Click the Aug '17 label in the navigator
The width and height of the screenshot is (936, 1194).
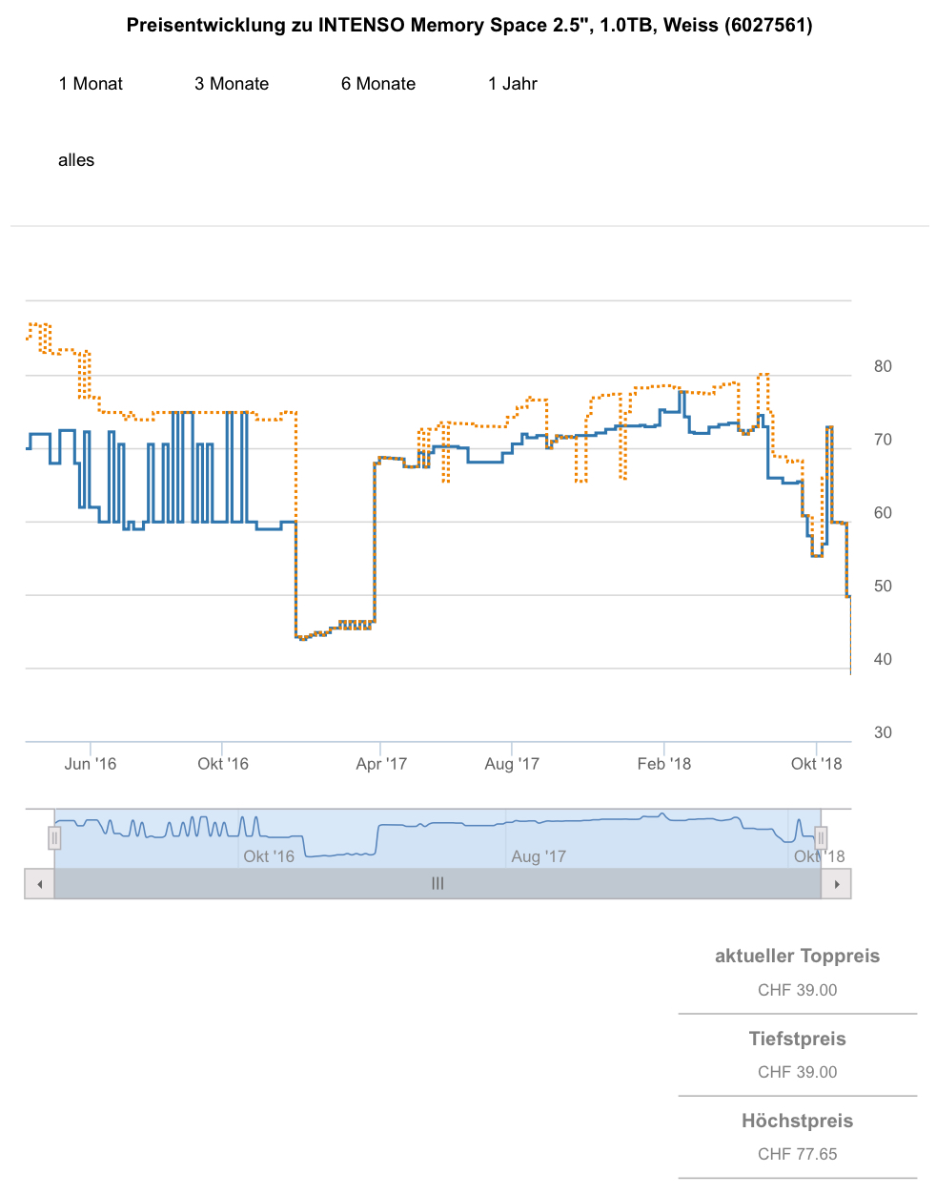(539, 856)
